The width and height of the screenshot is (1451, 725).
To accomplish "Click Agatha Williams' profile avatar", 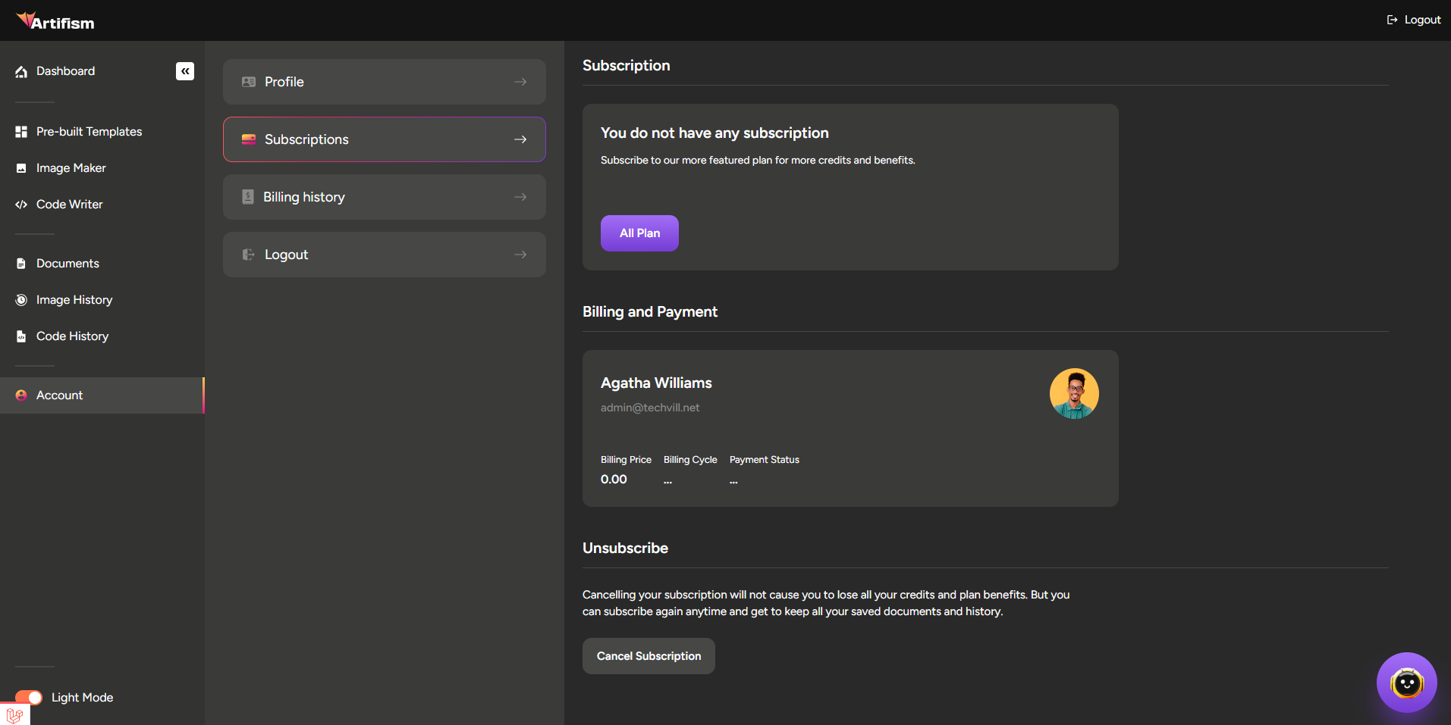I will coord(1074,394).
